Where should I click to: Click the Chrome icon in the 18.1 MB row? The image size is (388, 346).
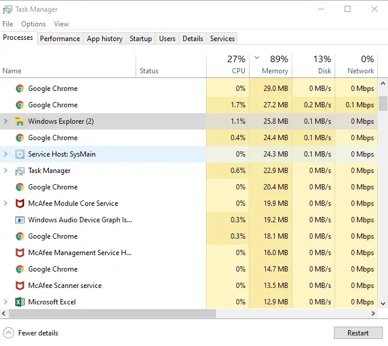pyautogui.click(x=20, y=236)
